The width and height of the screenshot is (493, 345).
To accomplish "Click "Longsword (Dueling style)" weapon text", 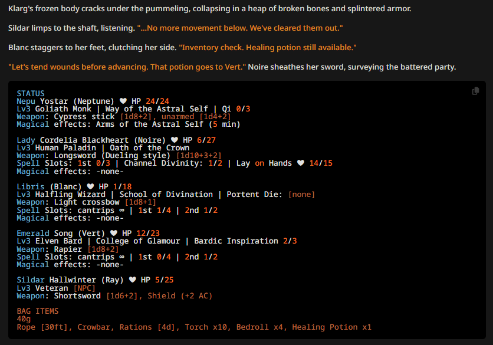I will pos(112,155).
